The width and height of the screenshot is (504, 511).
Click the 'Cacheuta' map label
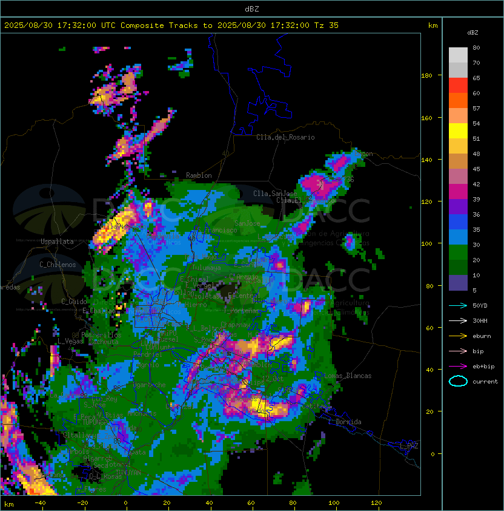[x=104, y=342]
